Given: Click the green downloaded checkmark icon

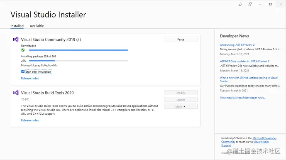Looking at the screenshot, I should [x=23, y=50].
